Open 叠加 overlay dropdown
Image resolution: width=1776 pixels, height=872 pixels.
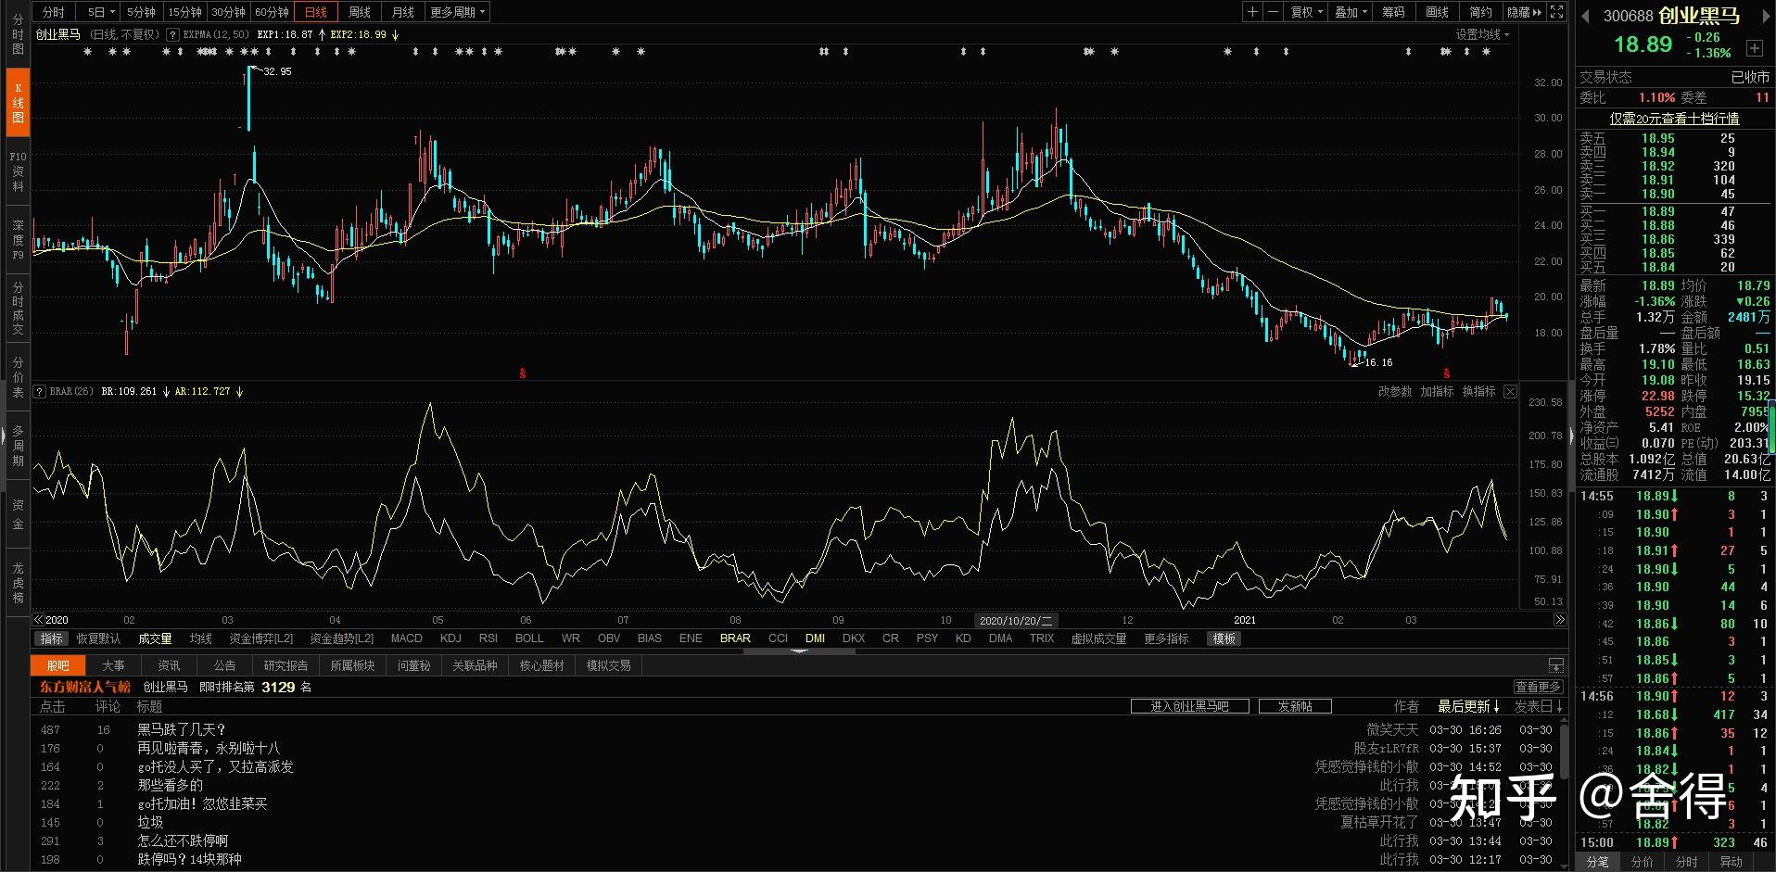[1350, 12]
